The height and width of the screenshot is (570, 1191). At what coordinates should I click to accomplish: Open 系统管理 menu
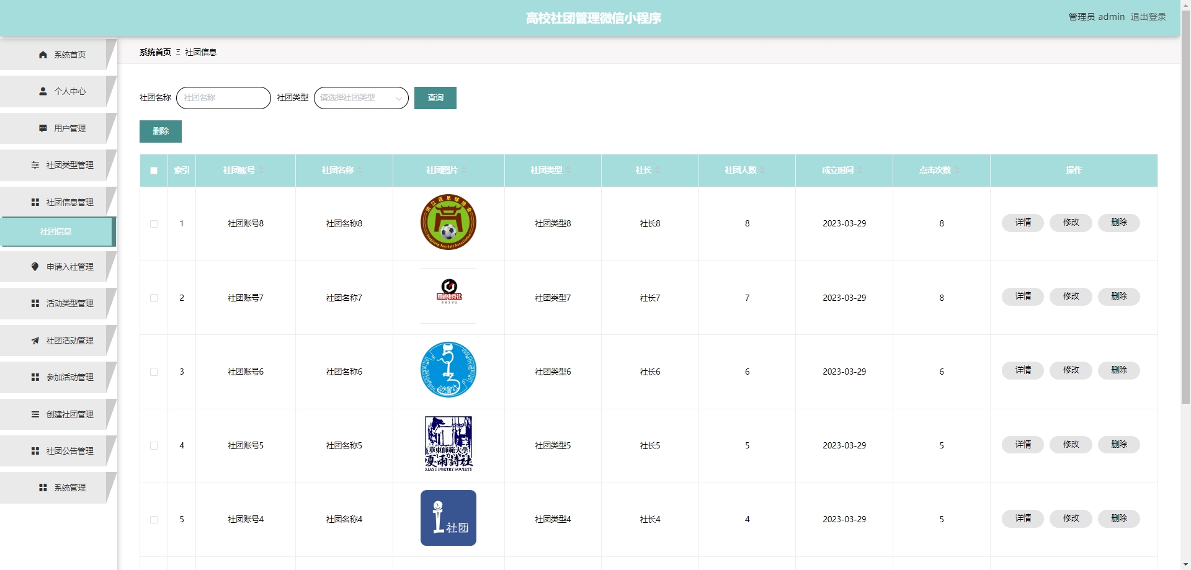58,488
